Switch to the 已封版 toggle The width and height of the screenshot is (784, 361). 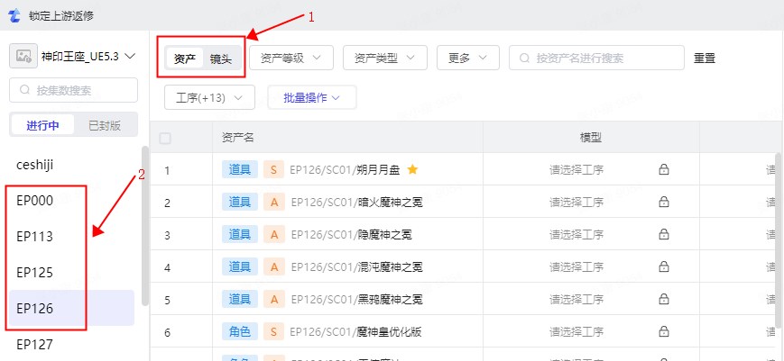pyautogui.click(x=104, y=125)
